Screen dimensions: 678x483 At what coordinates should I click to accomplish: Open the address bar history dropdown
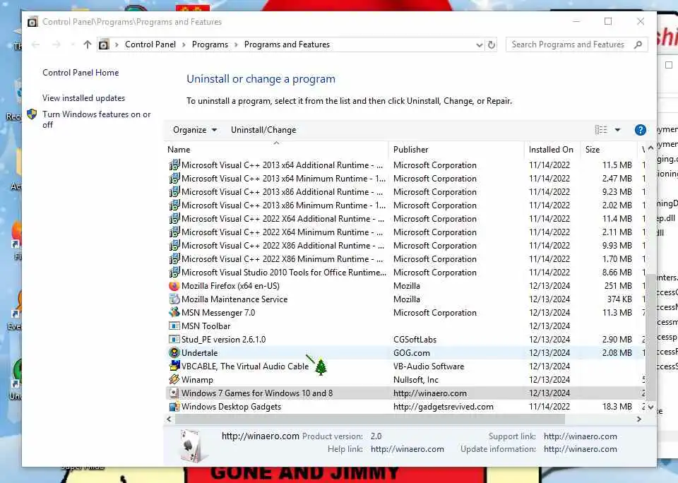point(479,45)
